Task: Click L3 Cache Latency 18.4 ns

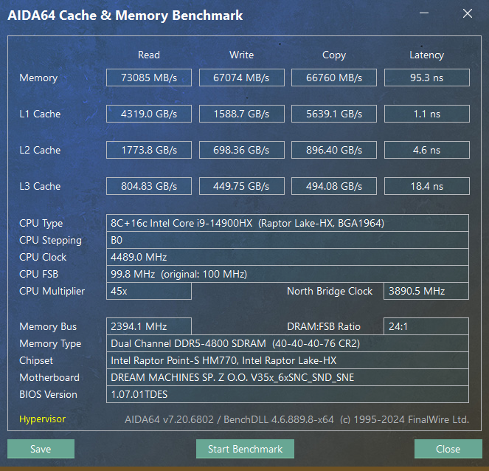Action: click(427, 186)
